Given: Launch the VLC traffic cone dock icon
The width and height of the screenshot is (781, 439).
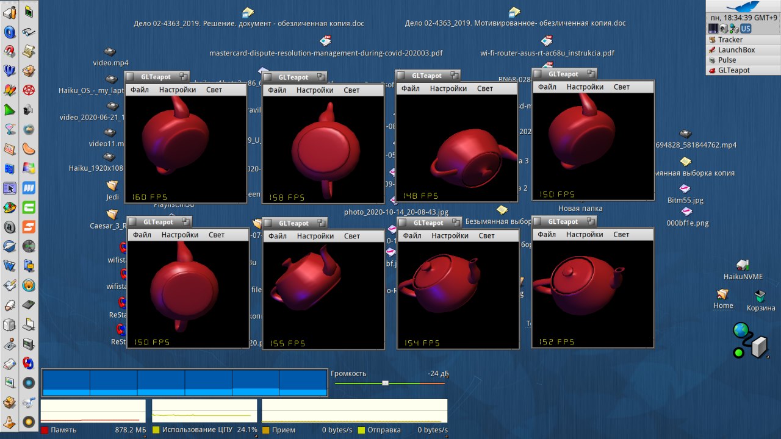Looking at the screenshot, I should pyautogui.click(x=9, y=422).
